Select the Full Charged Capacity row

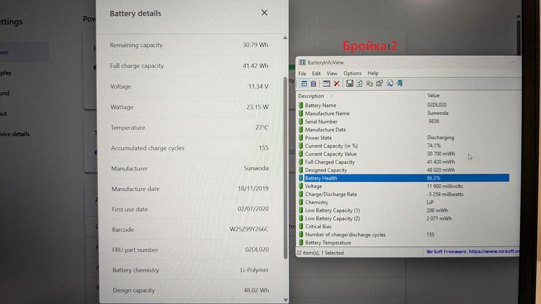[x=404, y=162]
